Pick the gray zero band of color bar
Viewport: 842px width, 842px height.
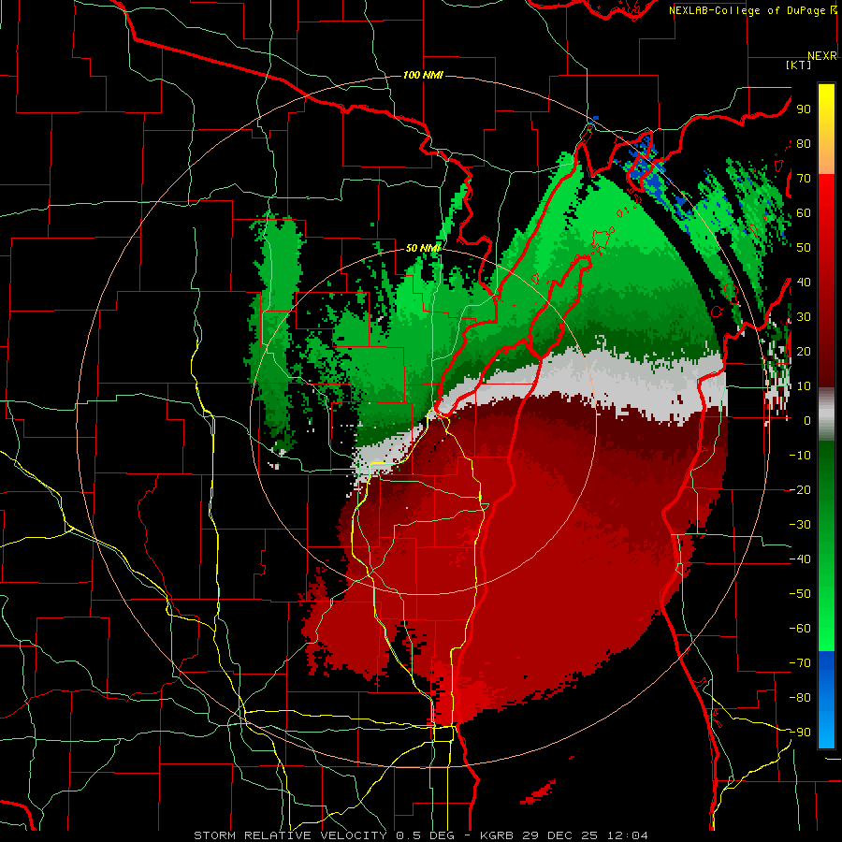826,414
